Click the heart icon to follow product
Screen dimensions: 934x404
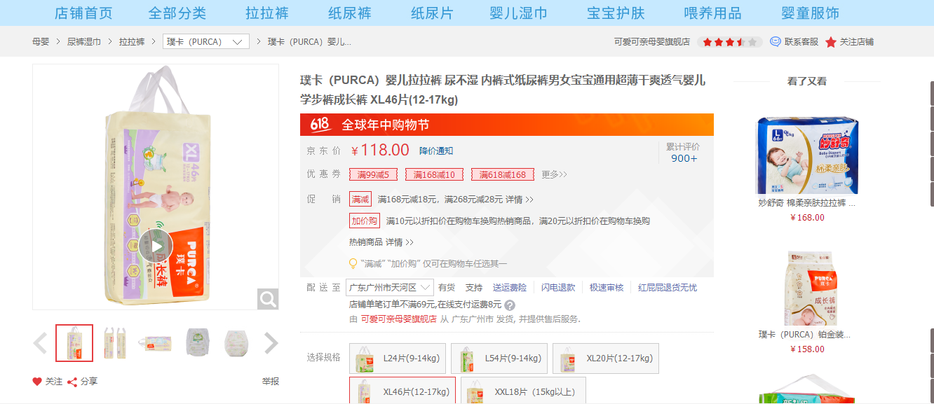37,382
